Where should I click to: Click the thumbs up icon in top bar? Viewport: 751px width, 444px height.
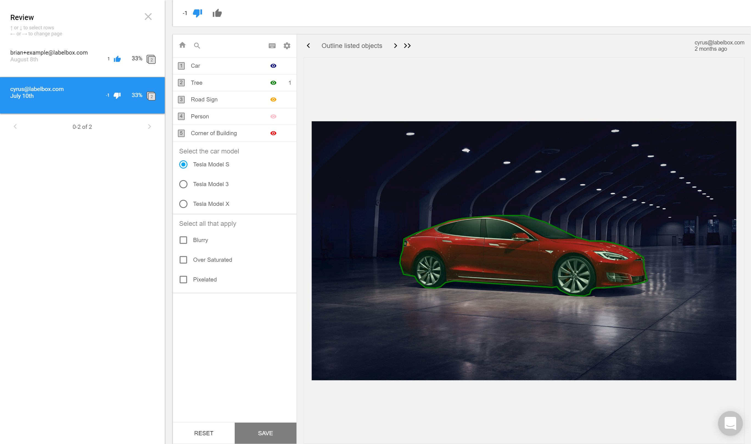(x=217, y=13)
